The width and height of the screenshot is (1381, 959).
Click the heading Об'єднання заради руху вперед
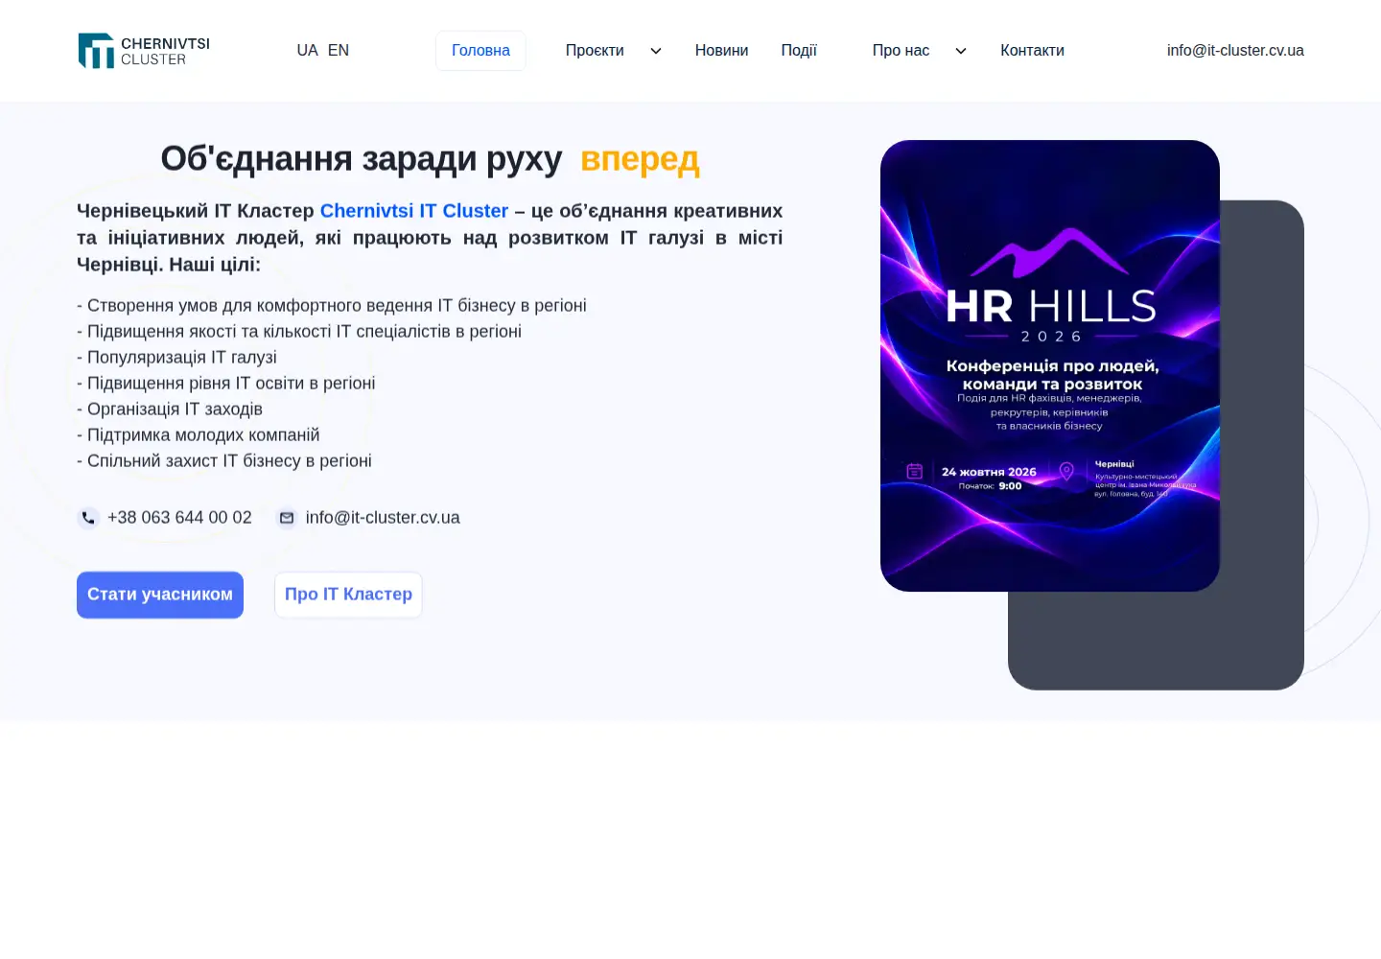(x=430, y=159)
